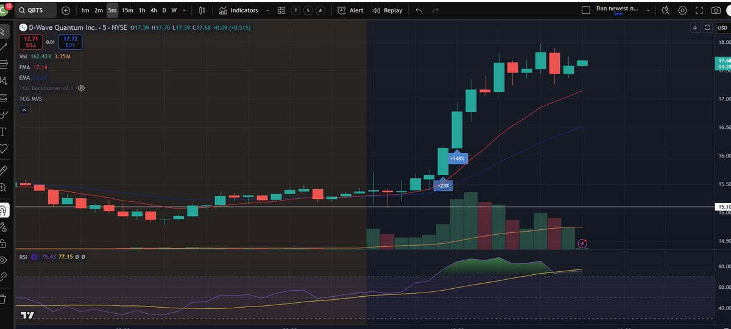The width and height of the screenshot is (731, 329).
Task: Click the +148% price label on chart
Action: pyautogui.click(x=457, y=158)
